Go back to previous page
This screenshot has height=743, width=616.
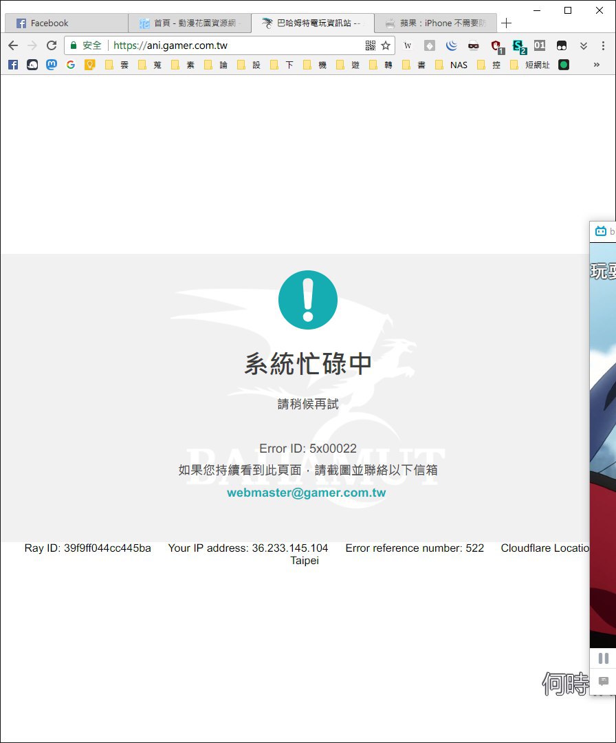[13, 45]
